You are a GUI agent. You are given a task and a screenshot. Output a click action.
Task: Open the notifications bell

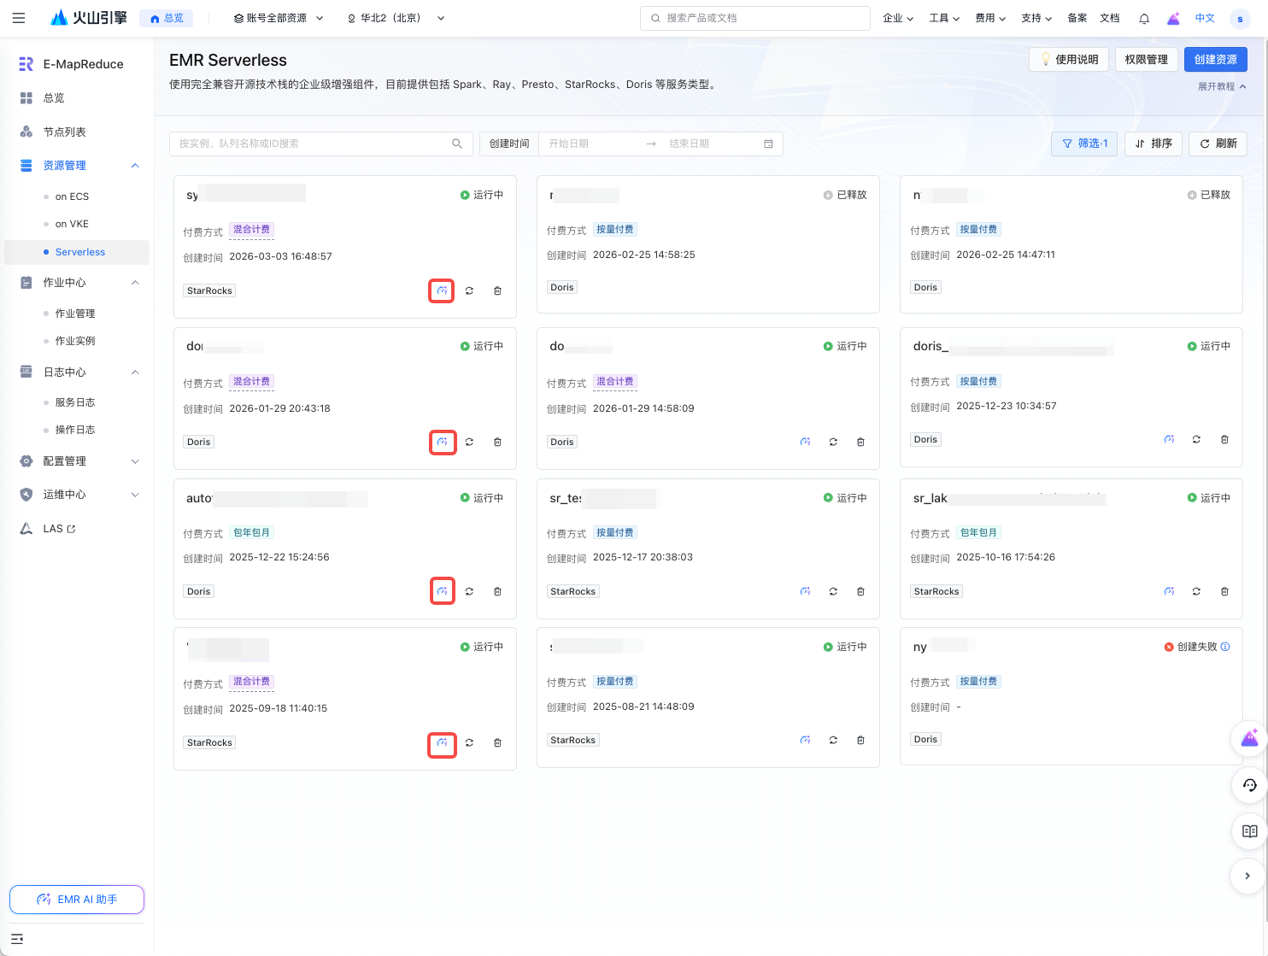tap(1144, 18)
